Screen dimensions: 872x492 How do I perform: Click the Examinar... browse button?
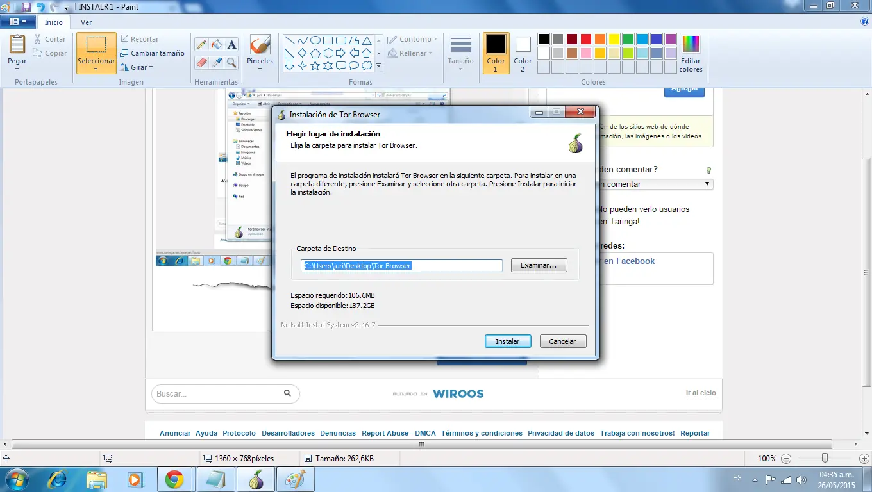(539, 265)
